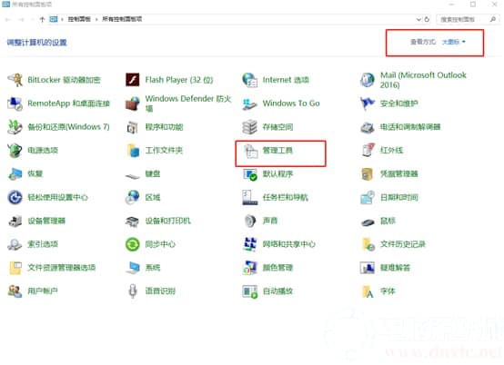This screenshot has width=504, height=365.
Task: Open the 红外线 icon
Action: click(x=368, y=150)
